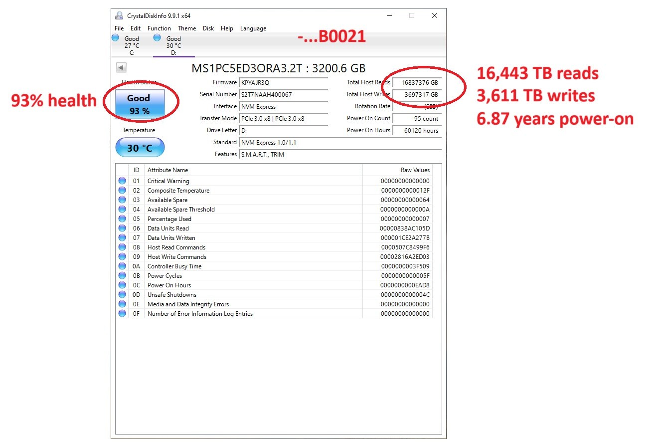Click the Features field S.M.A.R.T., TRIM
The width and height of the screenshot is (648, 444).
pos(340,155)
